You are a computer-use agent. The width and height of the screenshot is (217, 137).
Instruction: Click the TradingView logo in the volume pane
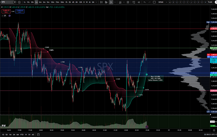coord(3,126)
